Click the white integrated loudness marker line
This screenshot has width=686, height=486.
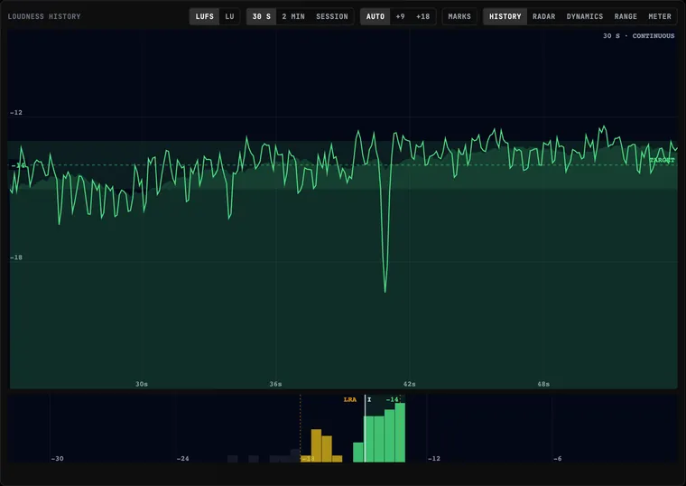pos(365,428)
